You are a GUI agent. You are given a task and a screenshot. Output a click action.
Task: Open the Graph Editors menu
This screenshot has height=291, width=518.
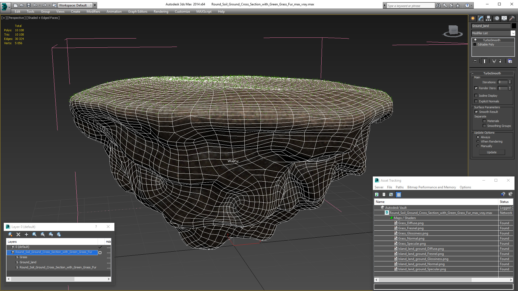pos(138,12)
